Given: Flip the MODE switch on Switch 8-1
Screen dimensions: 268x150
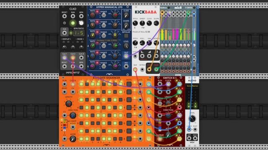Looking at the screenshot, I should (160, 103).
